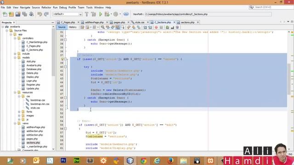
Task: Click the Redo arrow icon
Action: (46, 14)
